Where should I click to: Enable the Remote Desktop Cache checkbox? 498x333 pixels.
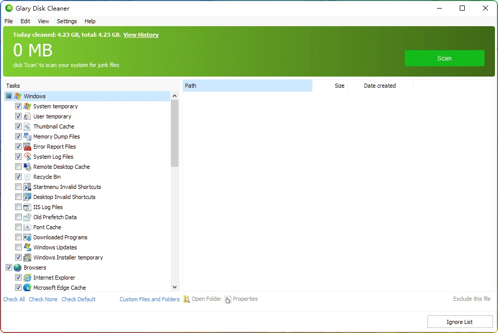(x=18, y=167)
